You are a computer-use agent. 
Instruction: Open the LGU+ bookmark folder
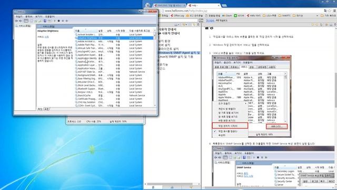pos(270,16)
